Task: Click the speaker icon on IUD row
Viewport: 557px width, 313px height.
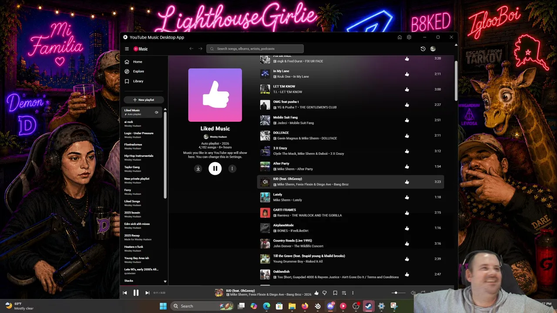Action: point(265,182)
